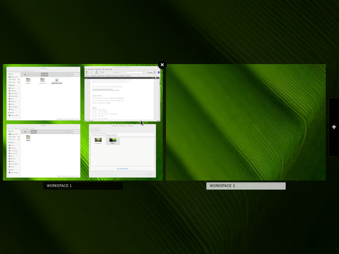Switch to the Other settings tab
Image resolution: width=339 pixels, height=254 pixels.
pyautogui.click(x=111, y=135)
